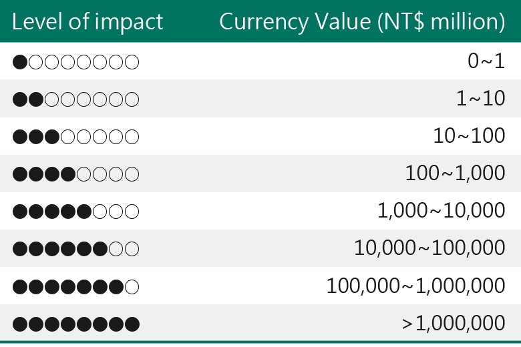Select the four-filled-dots impact level indicator
Screen dimensions: 521x347
75,174
